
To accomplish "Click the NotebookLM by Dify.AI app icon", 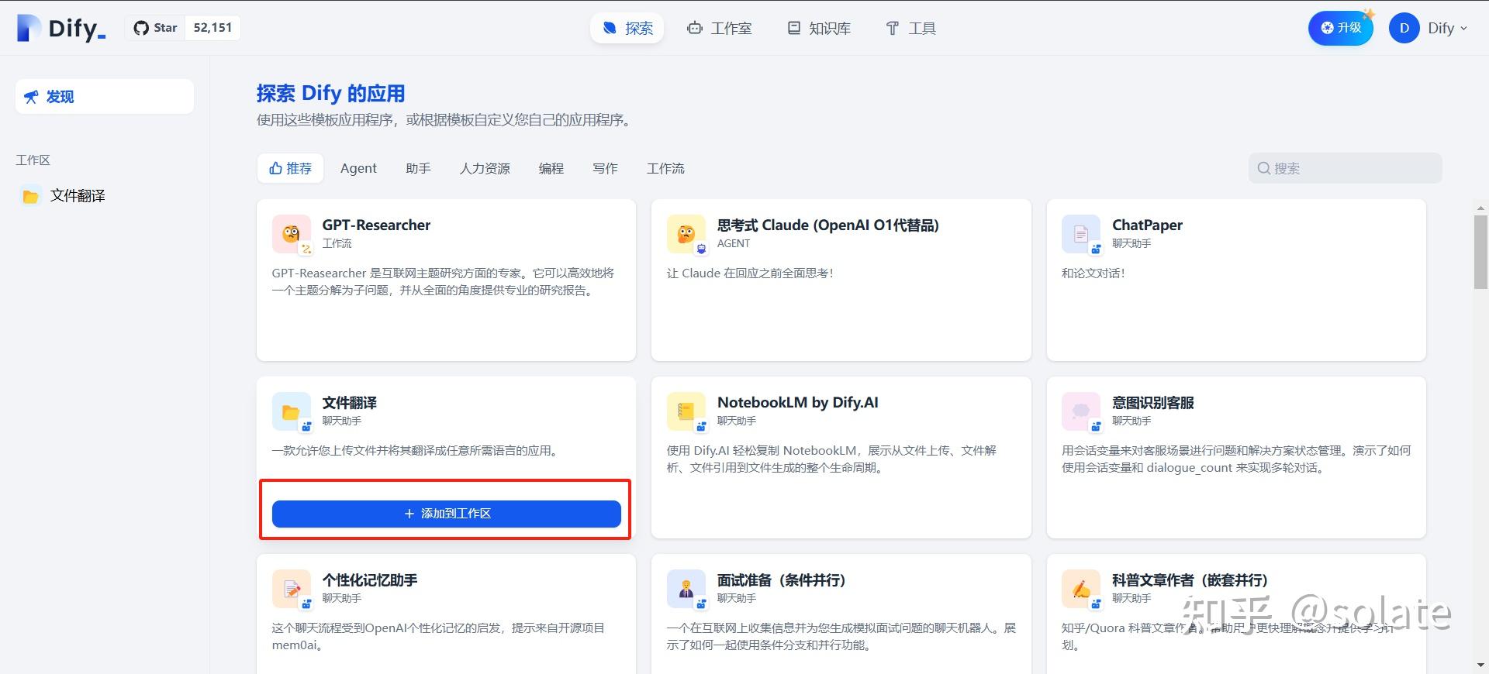I will 686,411.
